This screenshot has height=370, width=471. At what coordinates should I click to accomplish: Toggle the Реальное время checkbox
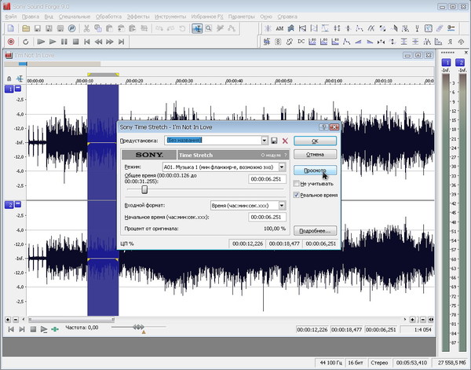tap(297, 195)
